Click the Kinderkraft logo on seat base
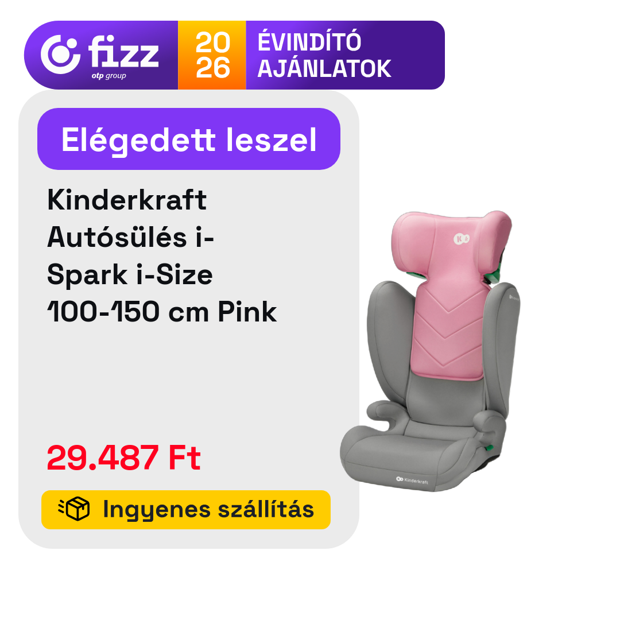This screenshot has height=620, width=620. pyautogui.click(x=412, y=480)
